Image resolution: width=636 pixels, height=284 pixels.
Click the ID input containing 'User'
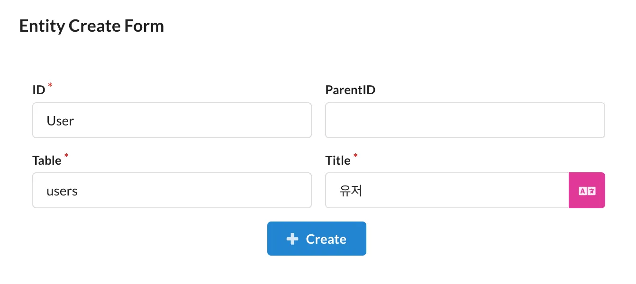(x=172, y=120)
